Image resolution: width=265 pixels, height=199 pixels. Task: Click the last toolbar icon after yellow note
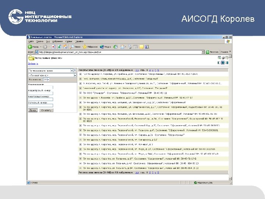point(147,47)
